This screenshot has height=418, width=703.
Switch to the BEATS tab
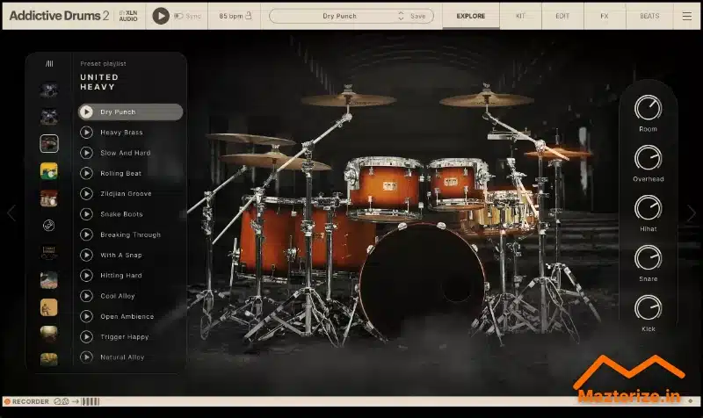(649, 16)
